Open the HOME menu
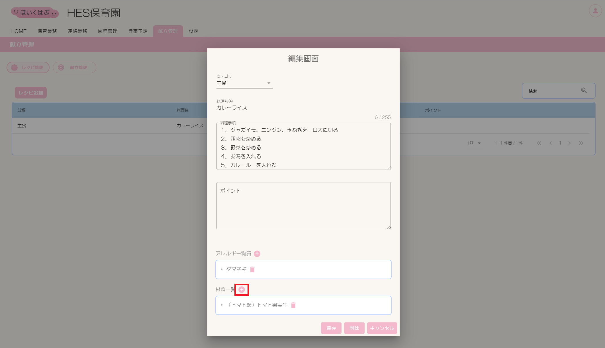 19,31
